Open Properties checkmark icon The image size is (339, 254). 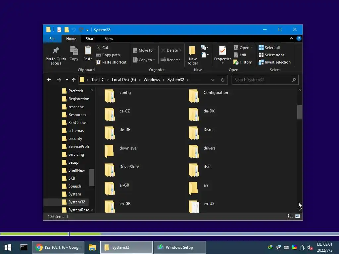[222, 51]
